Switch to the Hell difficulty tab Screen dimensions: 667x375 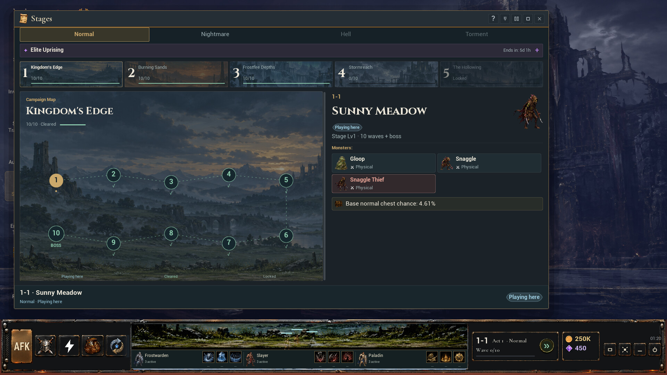[x=346, y=34]
